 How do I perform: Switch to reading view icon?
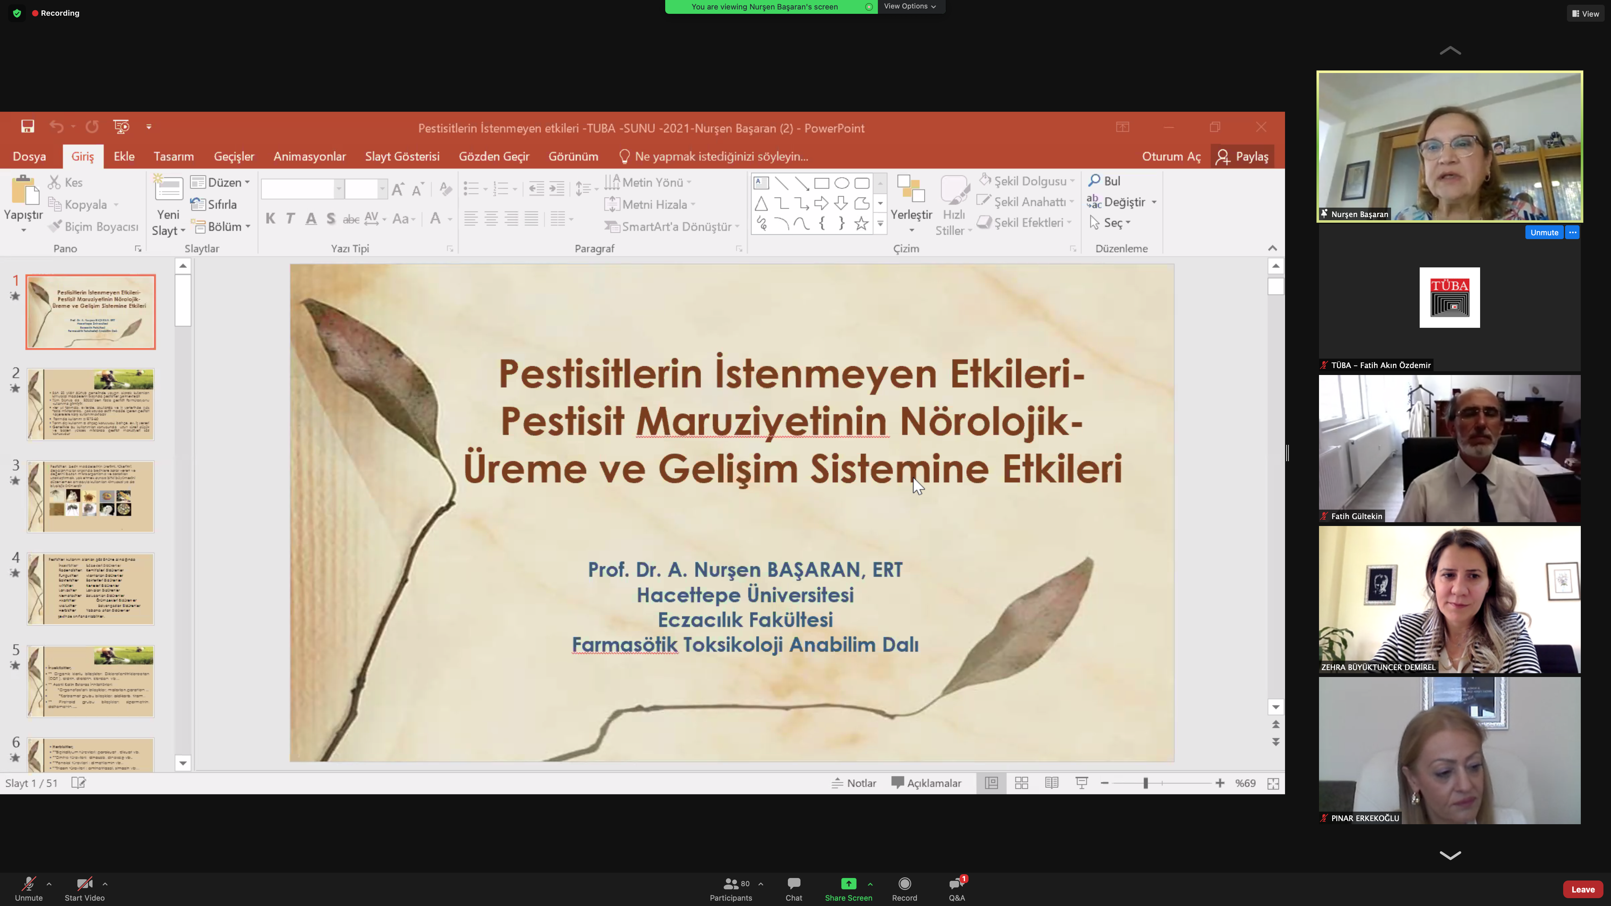pos(1051,783)
